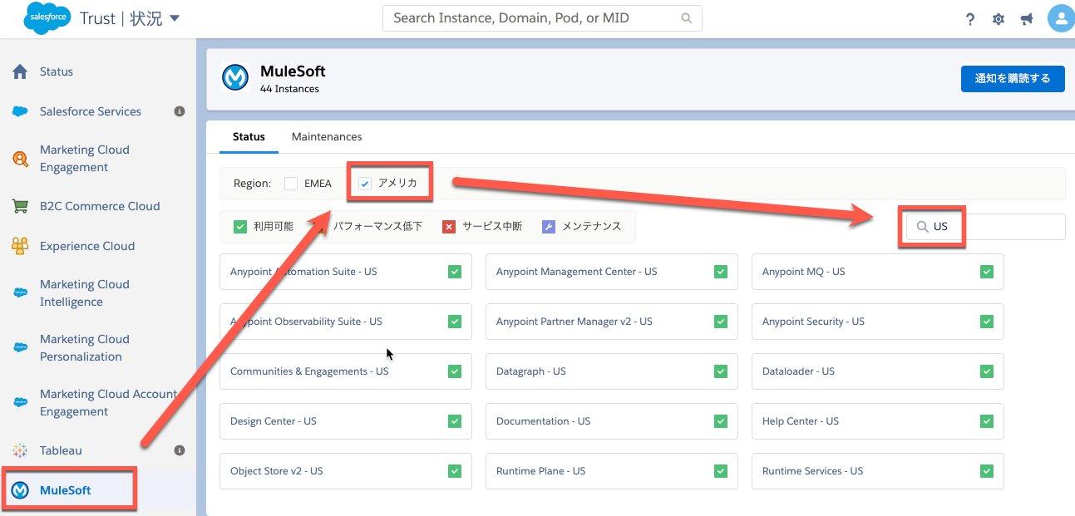The height and width of the screenshot is (516, 1075).
Task: Open Datagraph - US instance
Action: coord(612,371)
